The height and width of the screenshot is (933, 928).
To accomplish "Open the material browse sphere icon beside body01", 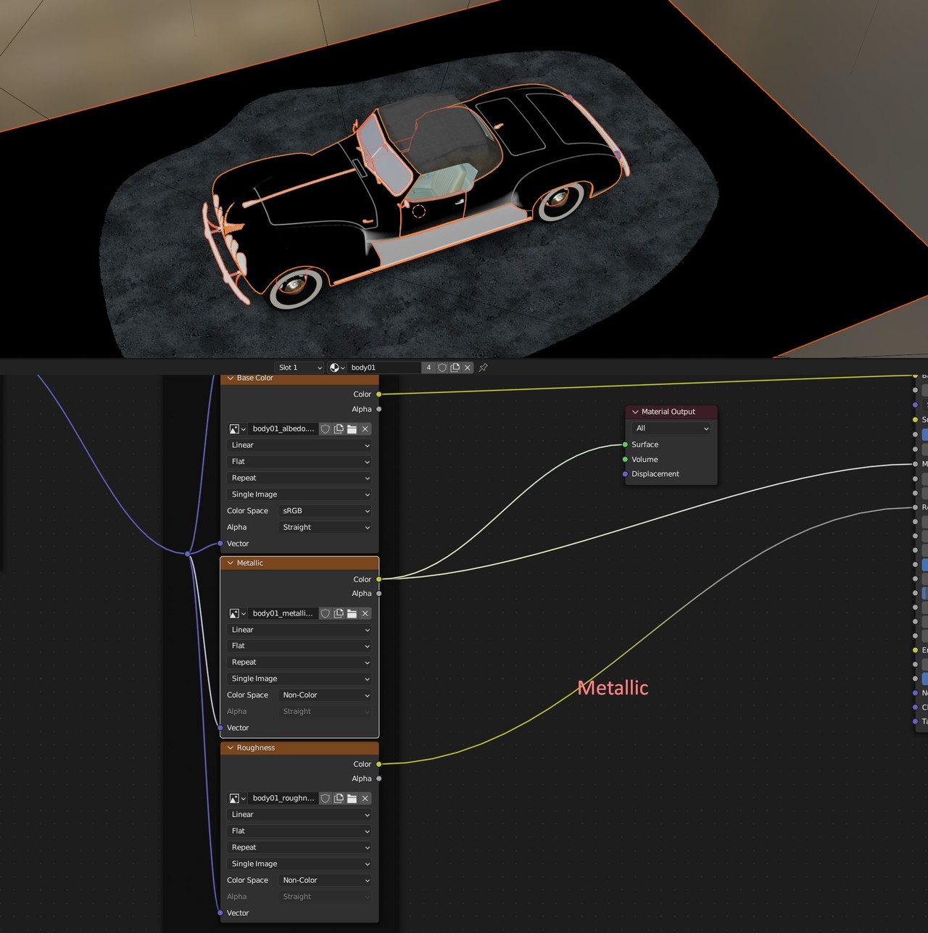I will tap(337, 368).
